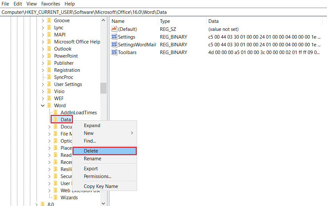Image resolution: width=327 pixels, height=206 pixels.
Task: Click the Wizards folder icon
Action: pos(56,197)
